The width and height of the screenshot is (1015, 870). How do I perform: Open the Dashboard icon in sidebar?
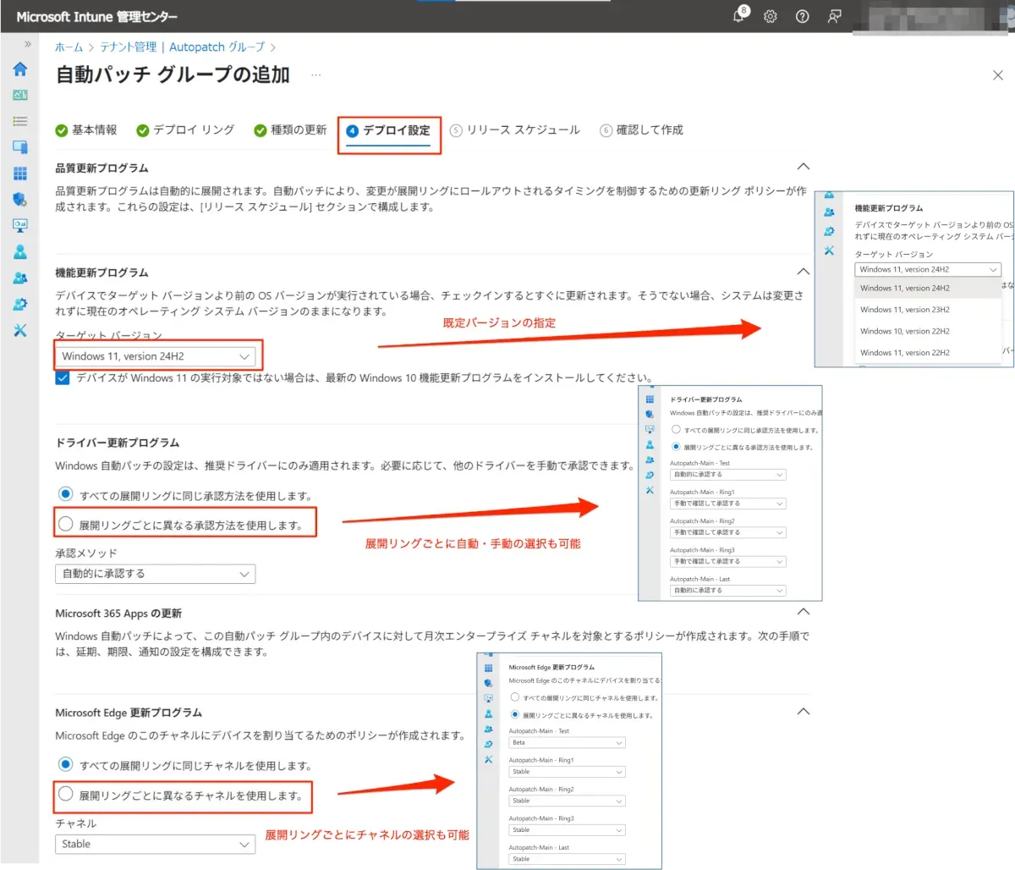[20, 95]
